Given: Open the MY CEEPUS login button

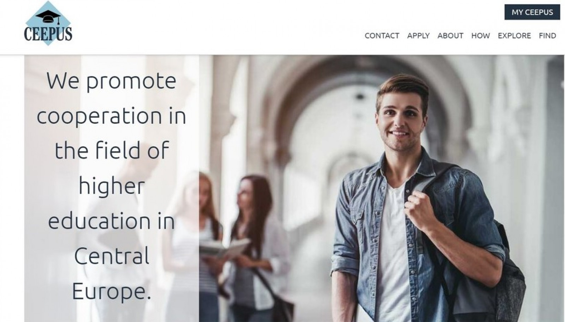Looking at the screenshot, I should [532, 12].
